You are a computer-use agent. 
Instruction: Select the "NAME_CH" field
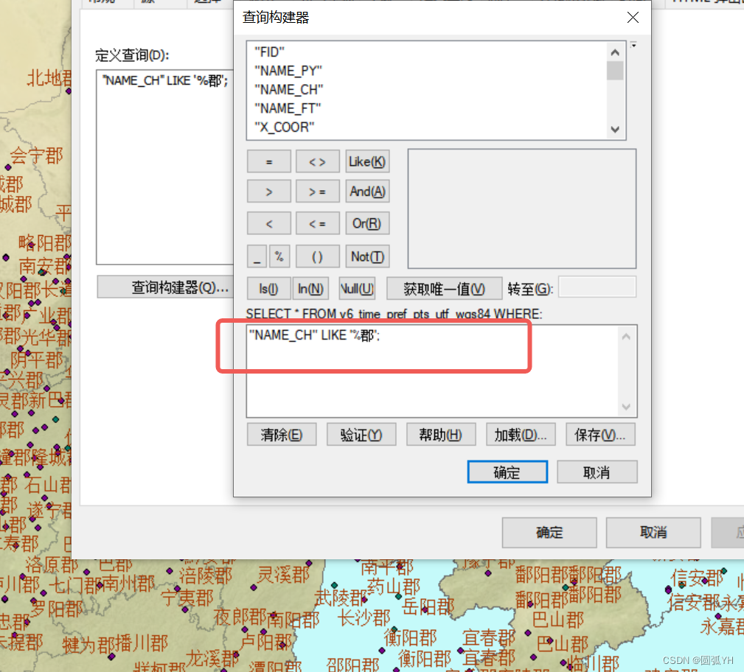(x=288, y=90)
